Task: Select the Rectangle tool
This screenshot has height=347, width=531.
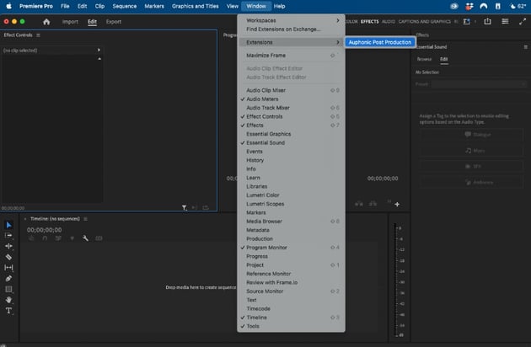Action: [x=8, y=289]
